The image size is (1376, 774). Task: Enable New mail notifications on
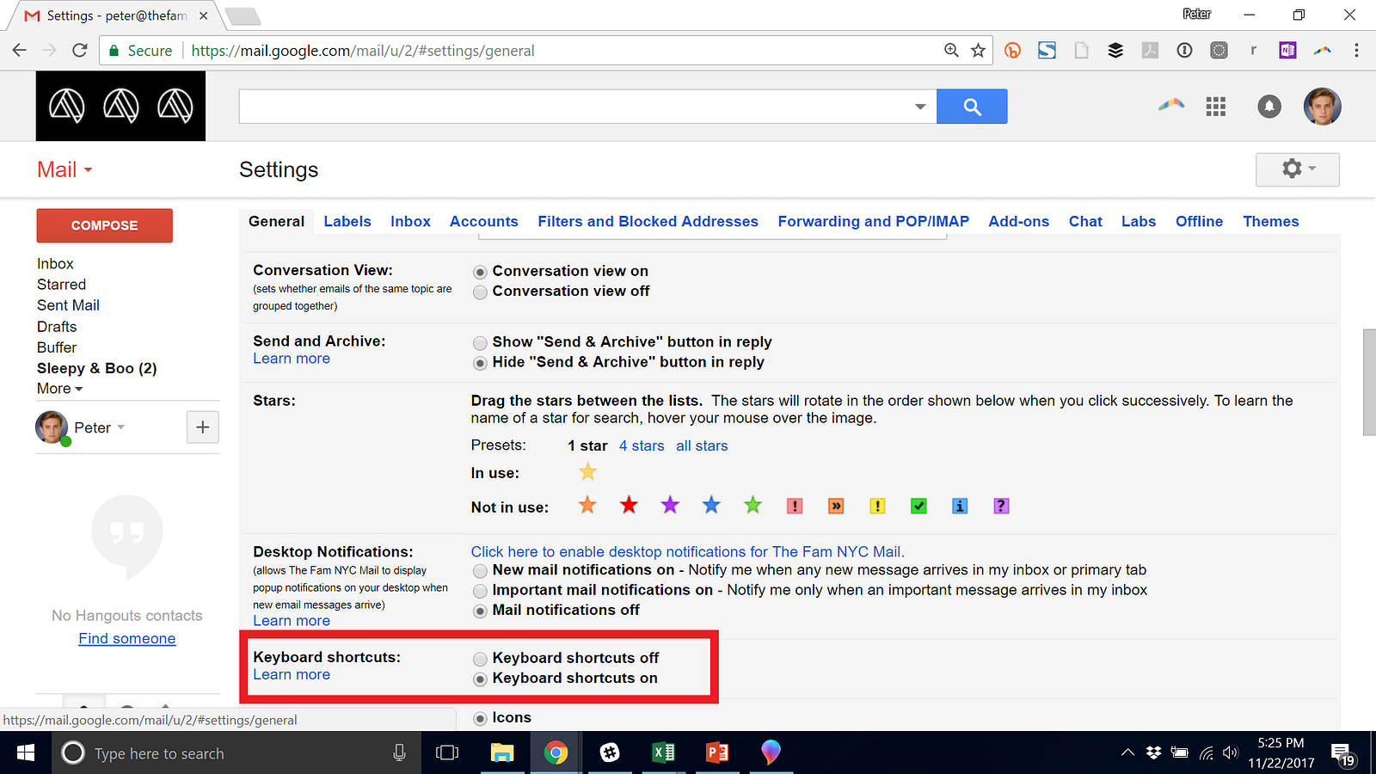pos(481,571)
